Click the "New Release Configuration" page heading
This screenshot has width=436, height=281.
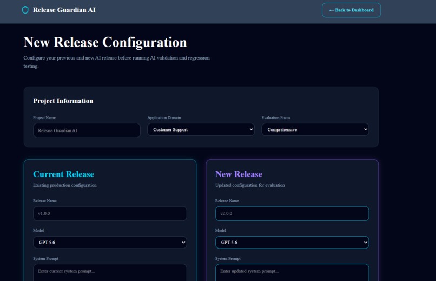tap(105, 42)
